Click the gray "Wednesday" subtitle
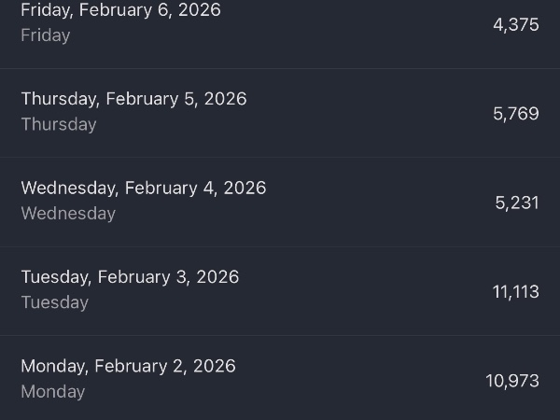 tap(68, 214)
